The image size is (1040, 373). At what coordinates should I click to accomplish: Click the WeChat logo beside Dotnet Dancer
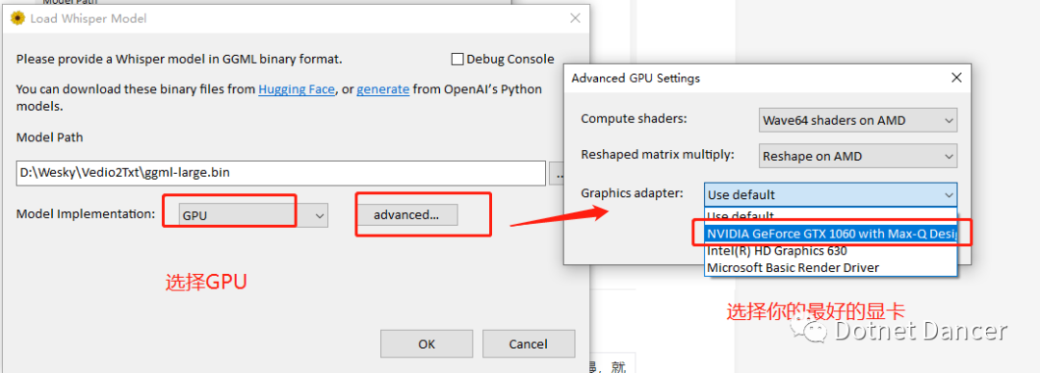click(x=815, y=329)
